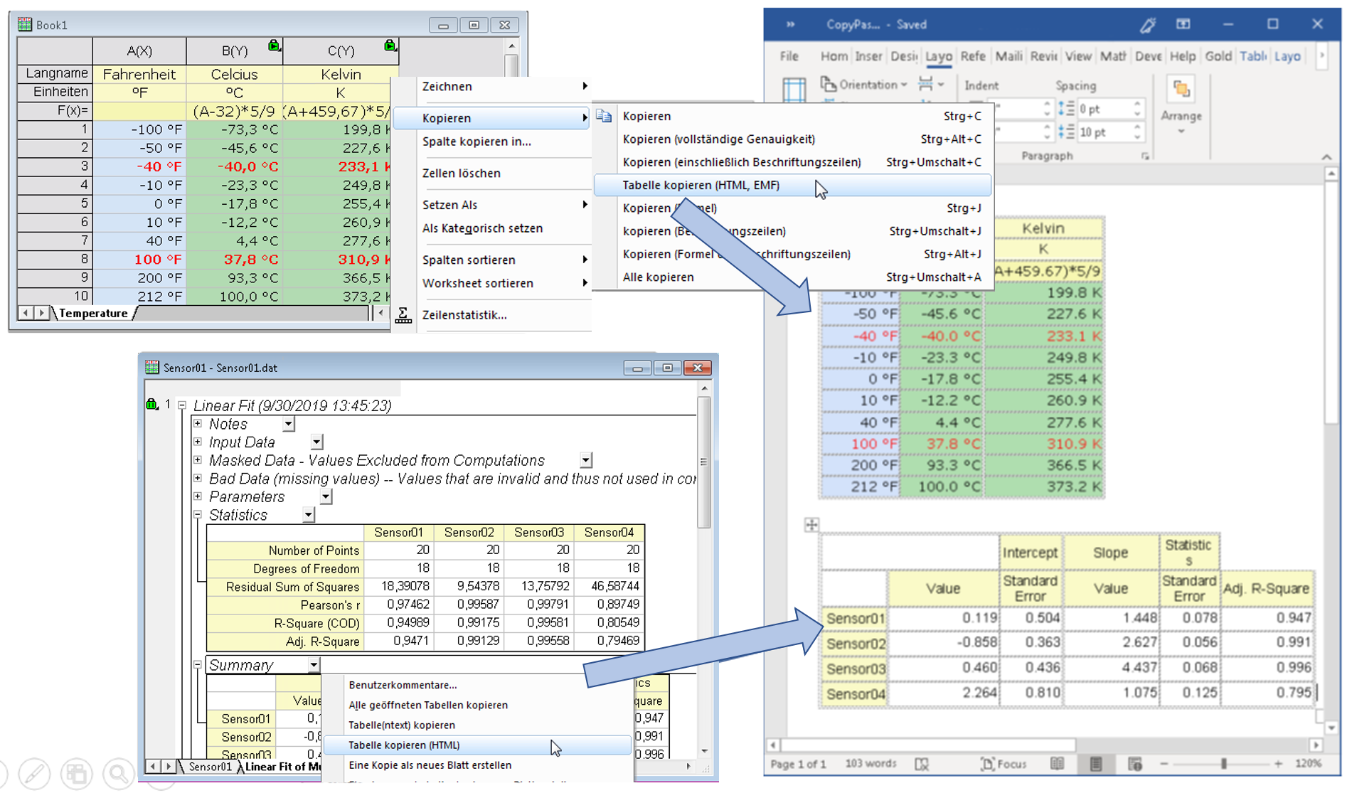This screenshot has width=1347, height=793.
Task: Open the Insert tab in Word
Action: point(868,56)
